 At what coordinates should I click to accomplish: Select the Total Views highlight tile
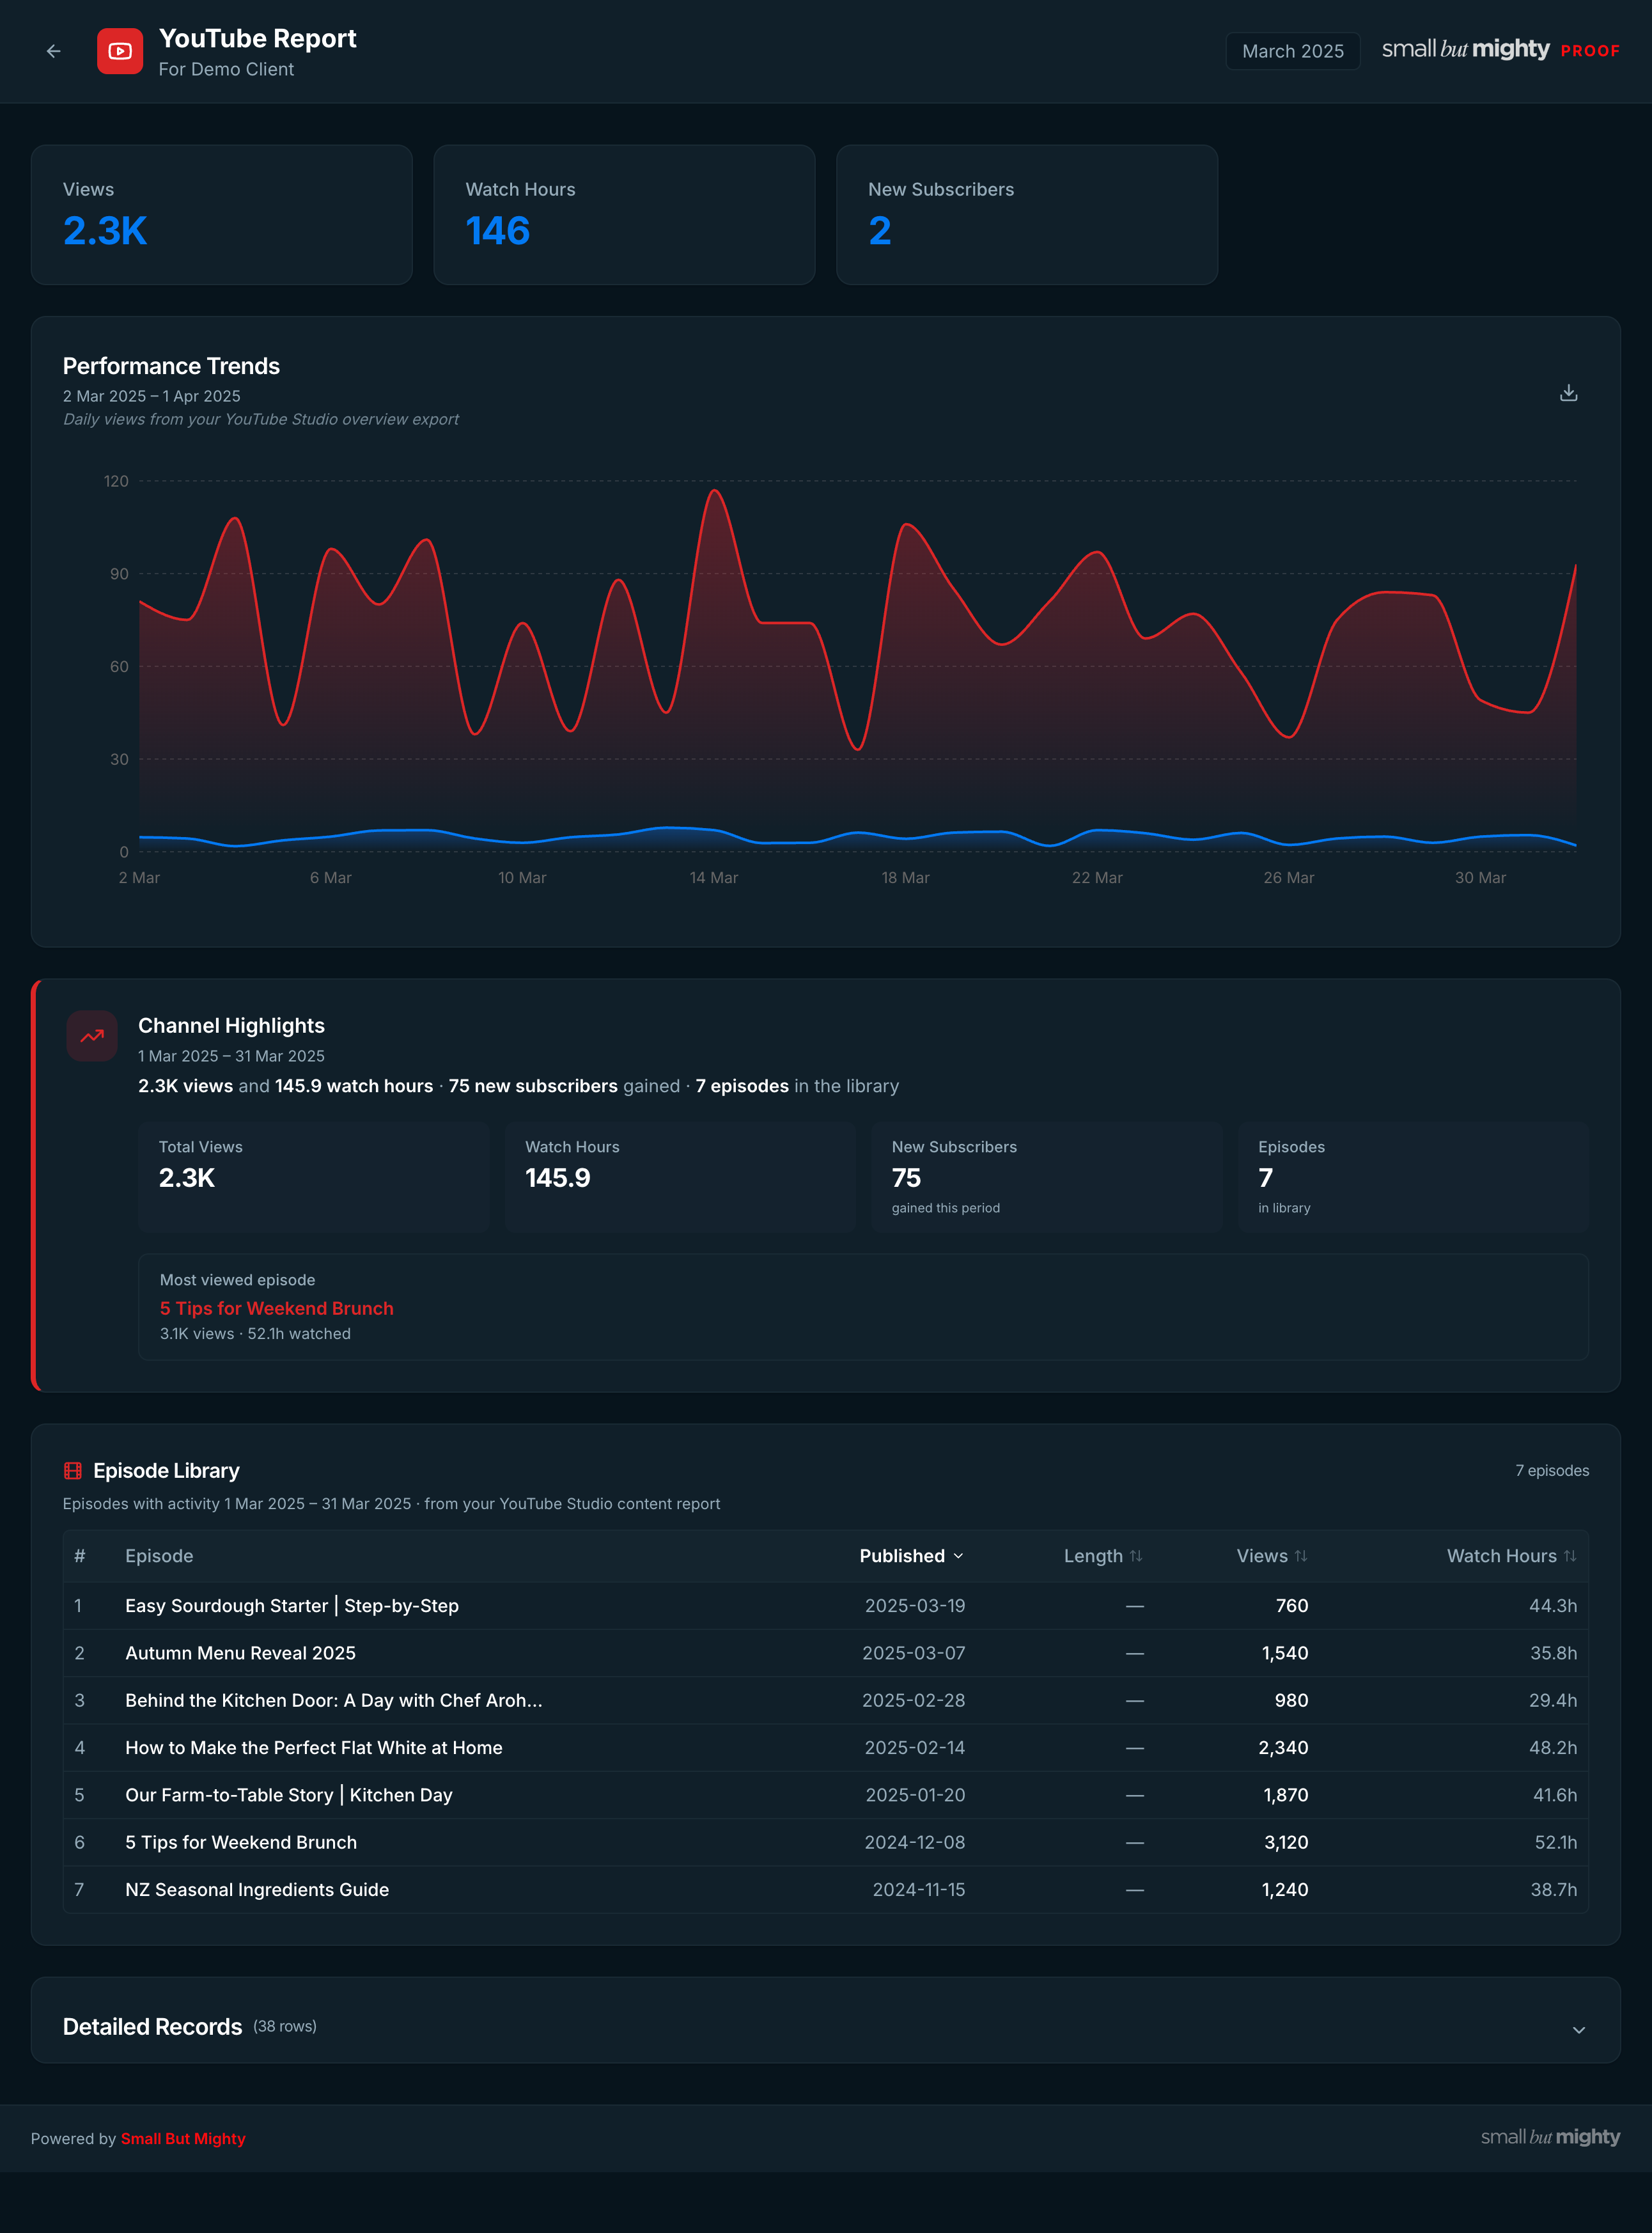pos(314,1177)
